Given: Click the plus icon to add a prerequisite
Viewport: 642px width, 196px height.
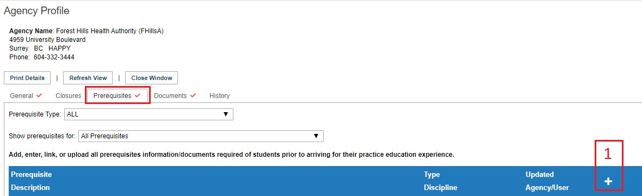Looking at the screenshot, I should coord(608,181).
